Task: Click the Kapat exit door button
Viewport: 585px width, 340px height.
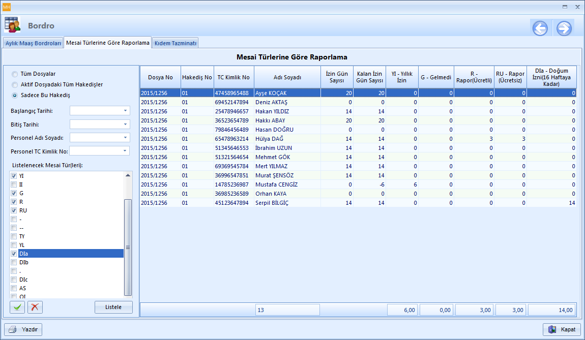Action: [x=562, y=329]
